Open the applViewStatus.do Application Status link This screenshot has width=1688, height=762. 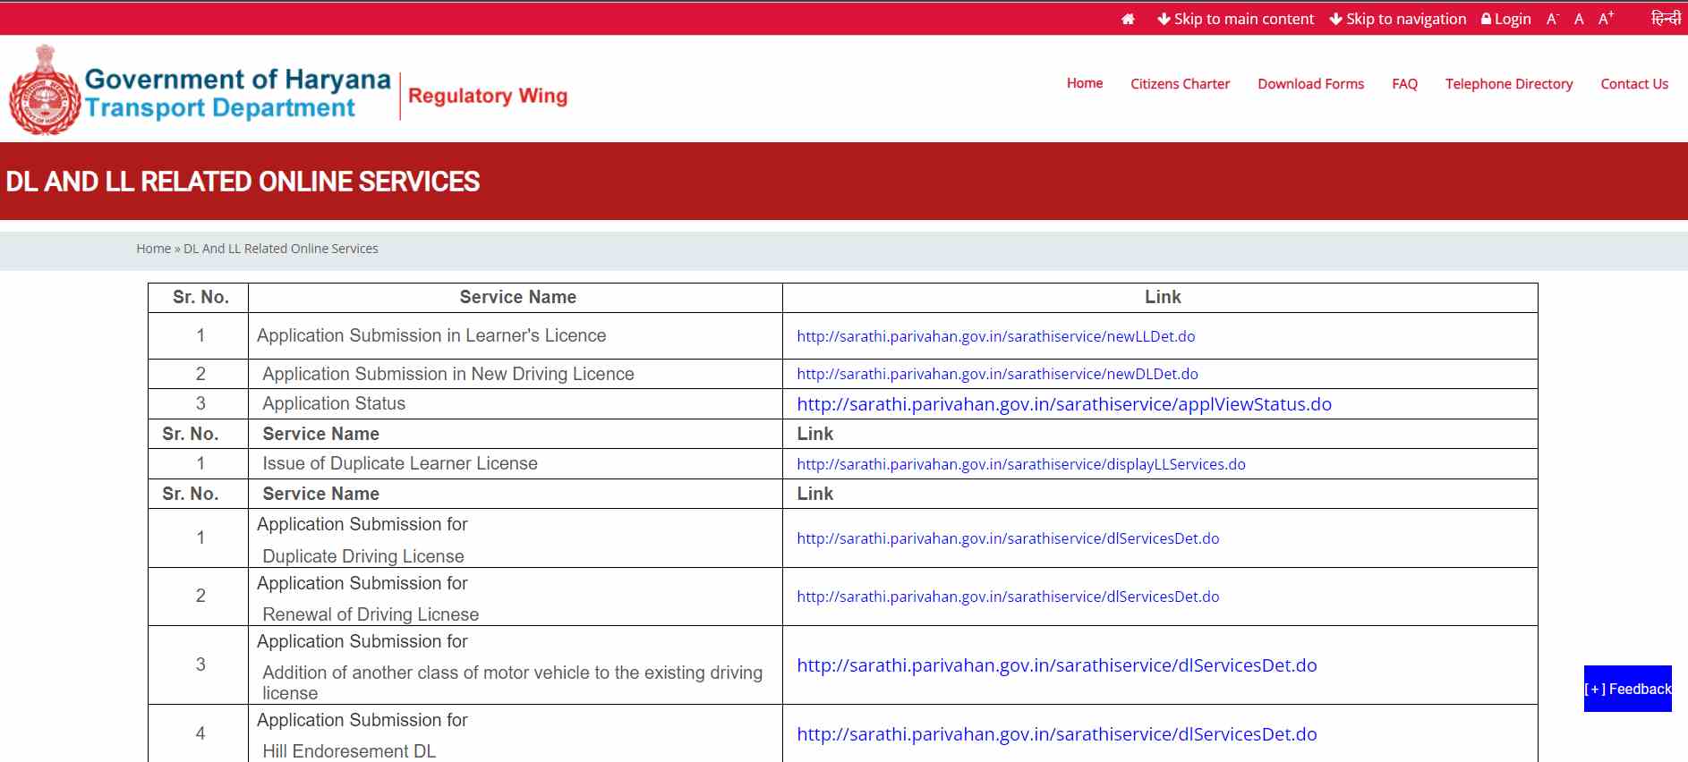(1064, 404)
